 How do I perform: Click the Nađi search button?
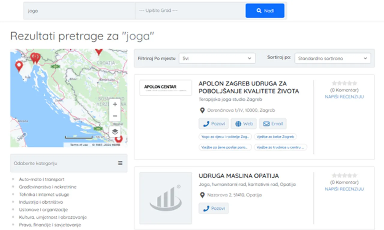[265, 11]
